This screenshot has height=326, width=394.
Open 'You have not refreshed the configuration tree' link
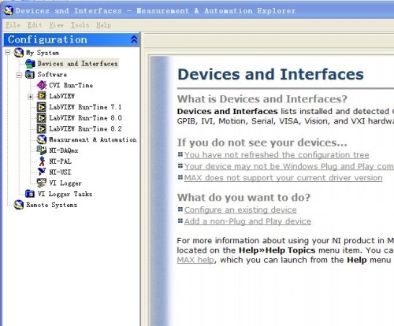pyautogui.click(x=277, y=155)
